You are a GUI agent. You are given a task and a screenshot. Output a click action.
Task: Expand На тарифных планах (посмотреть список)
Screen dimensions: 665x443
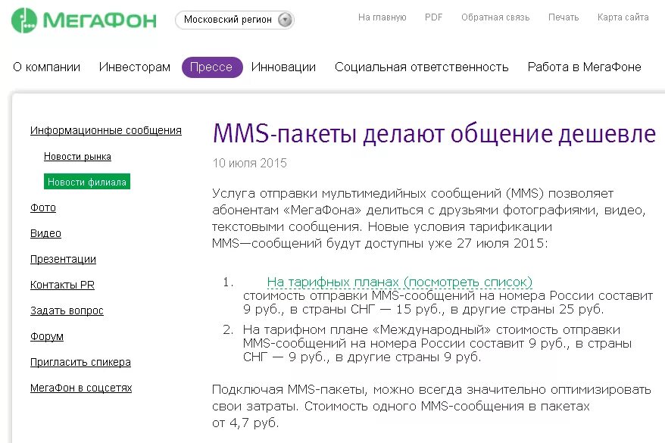tap(399, 282)
